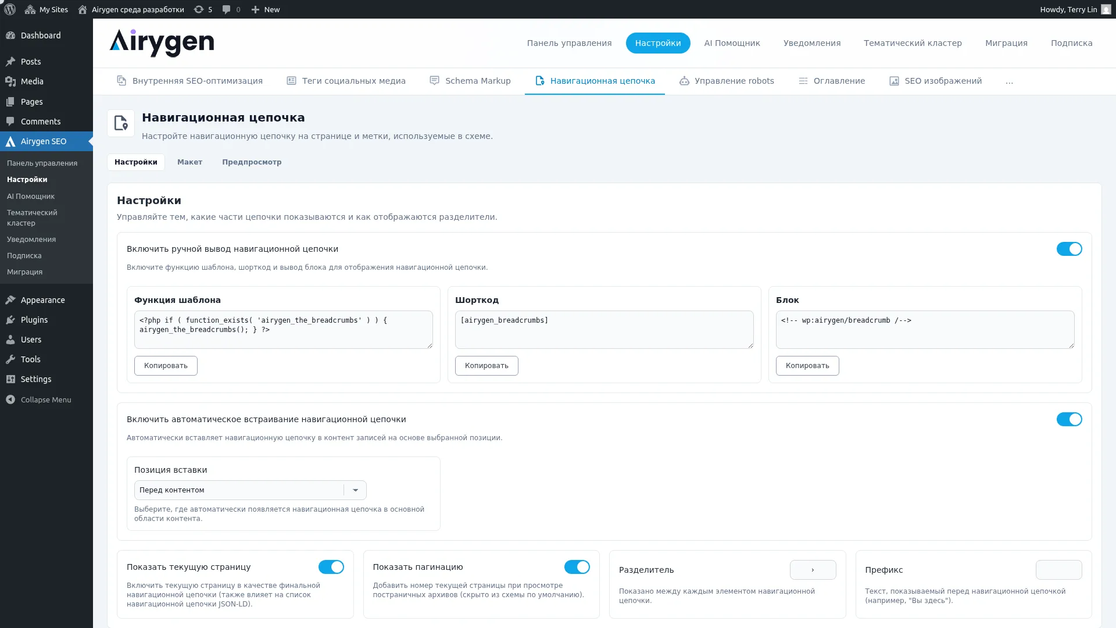Copy the Блок markup

coord(807,366)
